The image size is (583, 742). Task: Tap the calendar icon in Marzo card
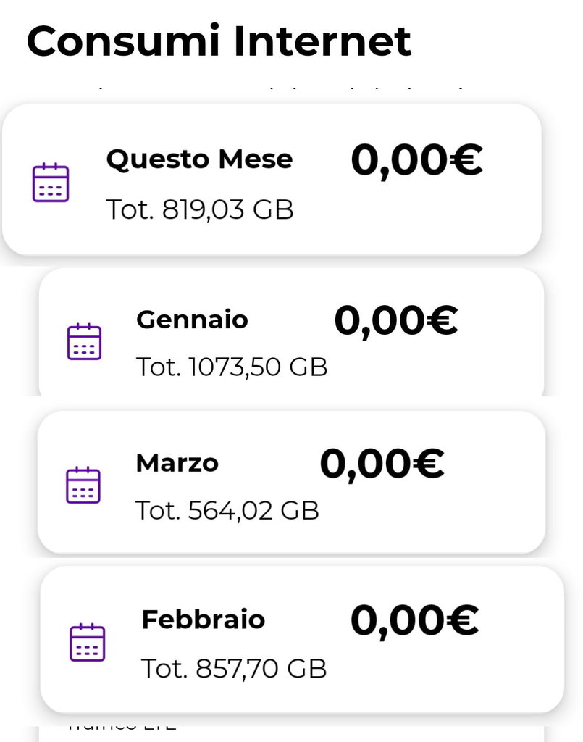pyautogui.click(x=83, y=485)
